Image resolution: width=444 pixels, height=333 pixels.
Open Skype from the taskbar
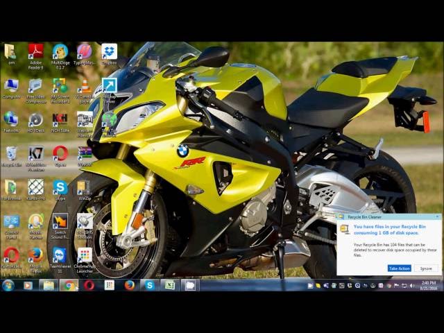click(x=150, y=285)
